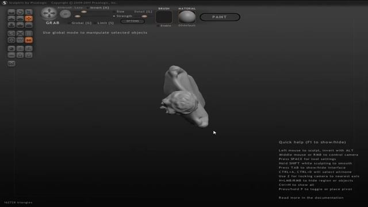Viewport: 368px width, 207px height.
Task: Toggle the Invert [X] checkbox
Action: 98,7
